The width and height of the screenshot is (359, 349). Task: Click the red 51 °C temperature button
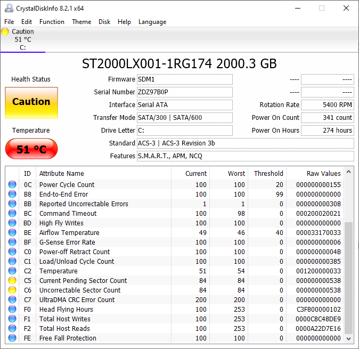coord(31,149)
